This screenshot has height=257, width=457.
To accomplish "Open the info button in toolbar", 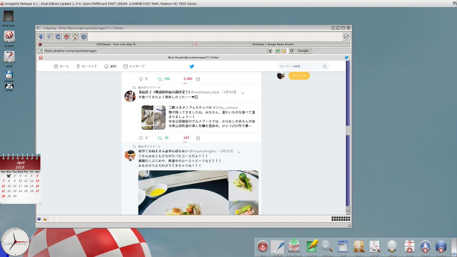I will pyautogui.click(x=84, y=37).
